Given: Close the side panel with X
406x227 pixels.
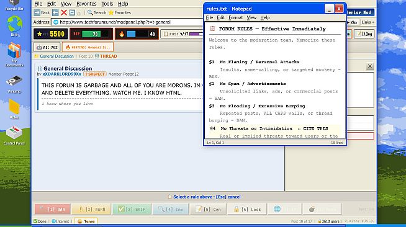Looking at the screenshot, I should 370,66.
